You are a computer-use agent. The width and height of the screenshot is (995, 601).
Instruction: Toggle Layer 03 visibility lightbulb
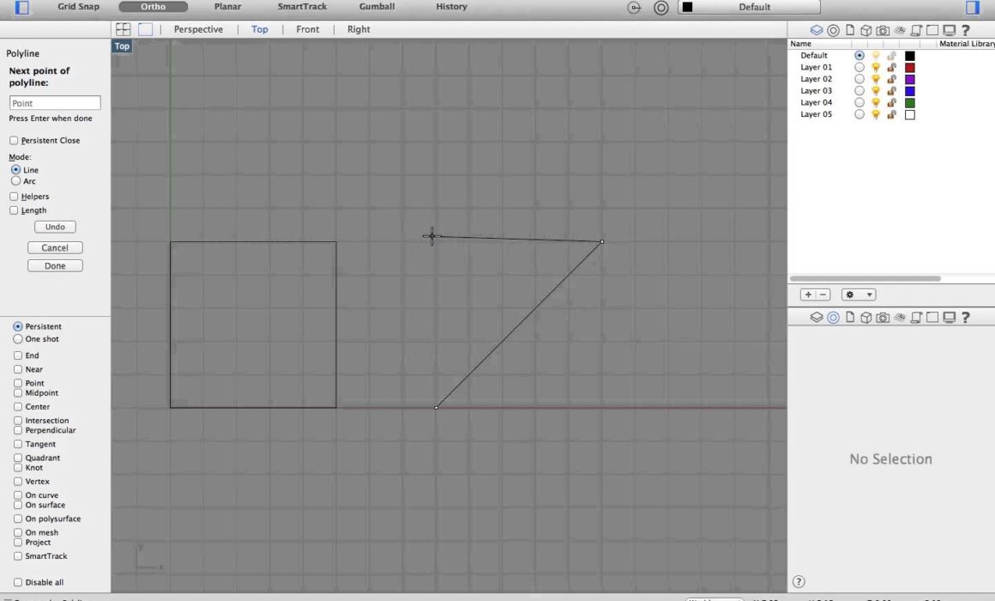(876, 91)
